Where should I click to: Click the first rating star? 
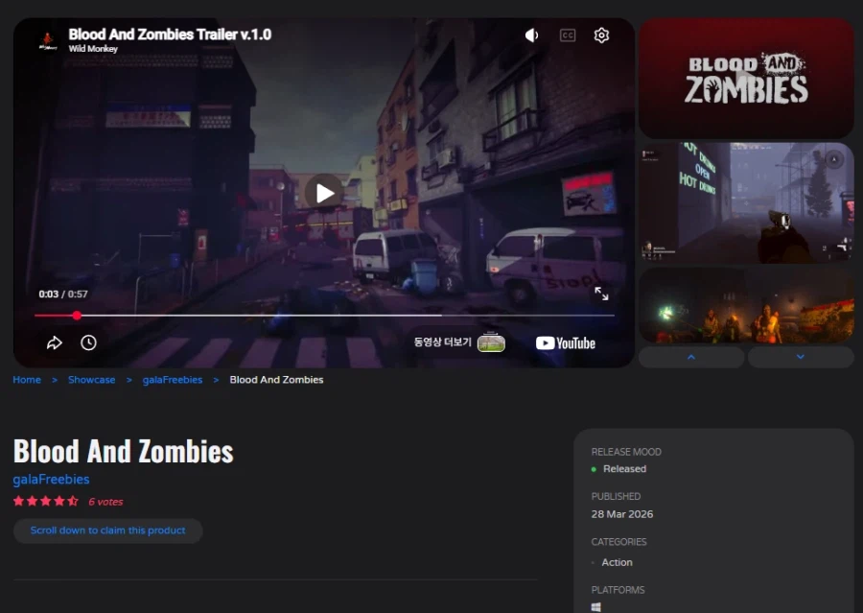[18, 501]
